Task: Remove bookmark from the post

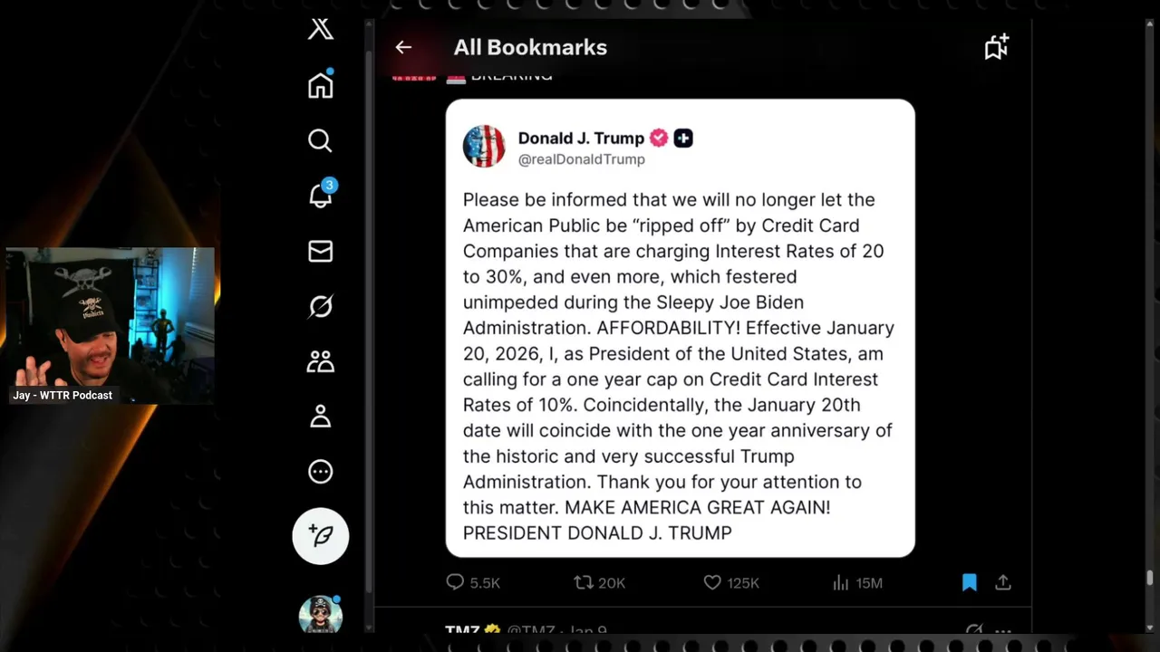Action: [x=970, y=582]
